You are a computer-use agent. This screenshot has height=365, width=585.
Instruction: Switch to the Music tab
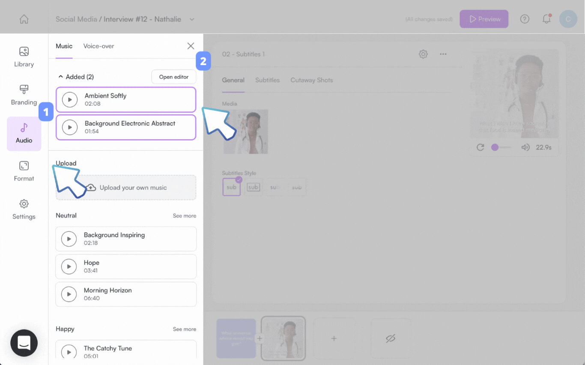[x=64, y=46]
